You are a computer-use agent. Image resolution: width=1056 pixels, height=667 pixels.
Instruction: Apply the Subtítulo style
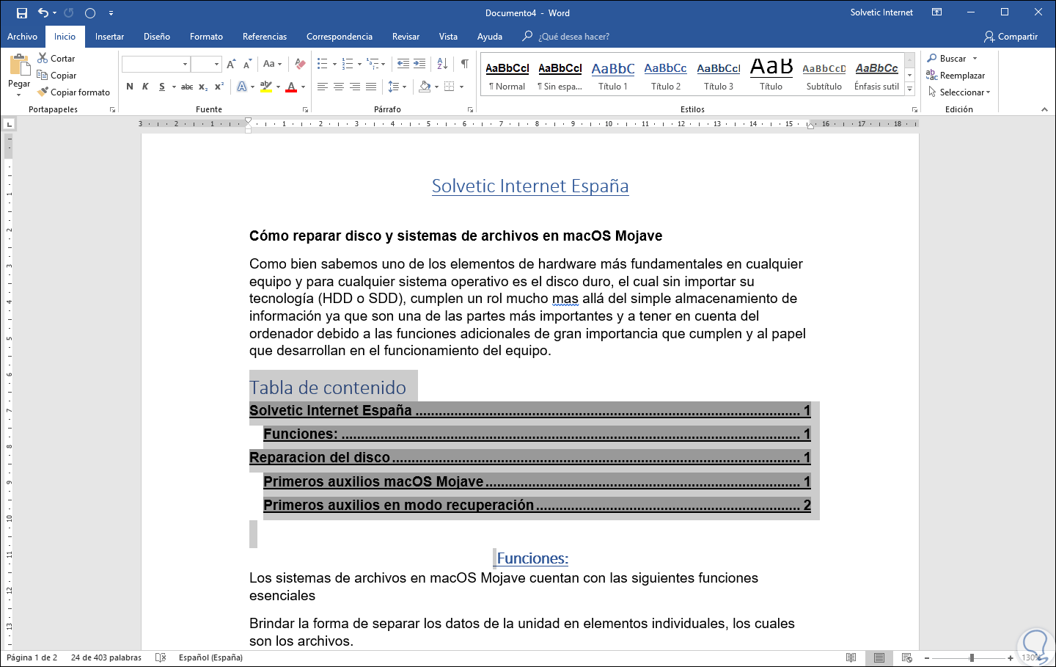(x=824, y=75)
